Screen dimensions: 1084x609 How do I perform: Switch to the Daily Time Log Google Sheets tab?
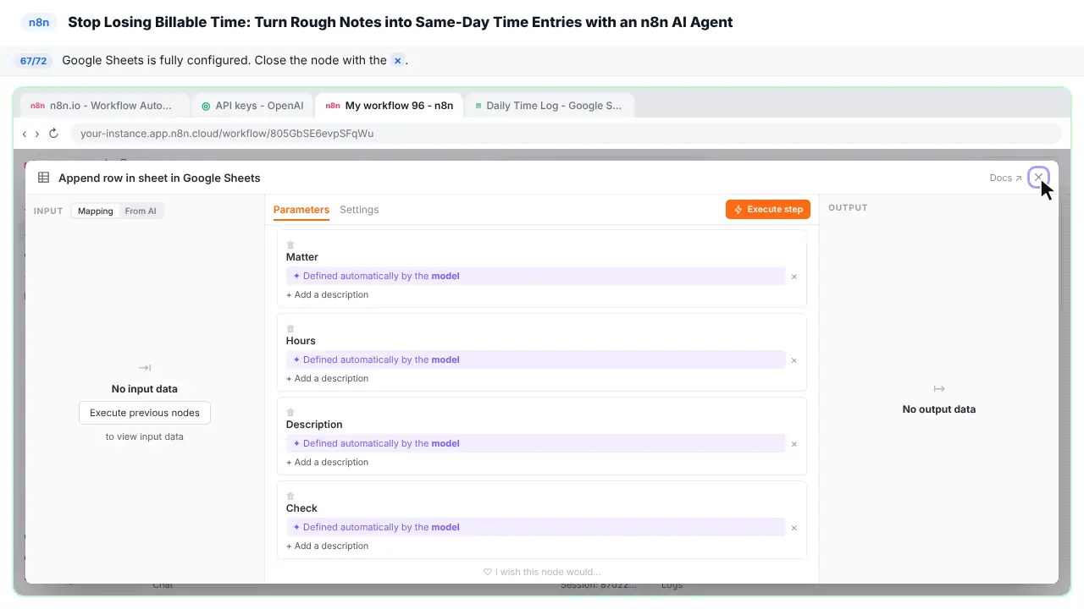tap(549, 106)
